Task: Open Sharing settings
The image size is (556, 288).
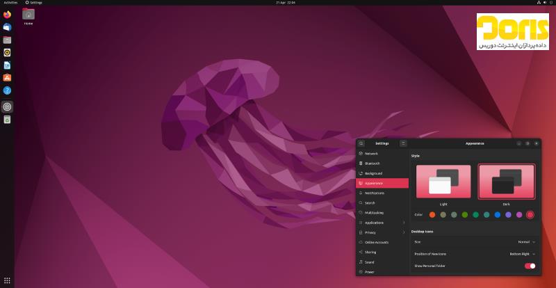Action: (382, 252)
